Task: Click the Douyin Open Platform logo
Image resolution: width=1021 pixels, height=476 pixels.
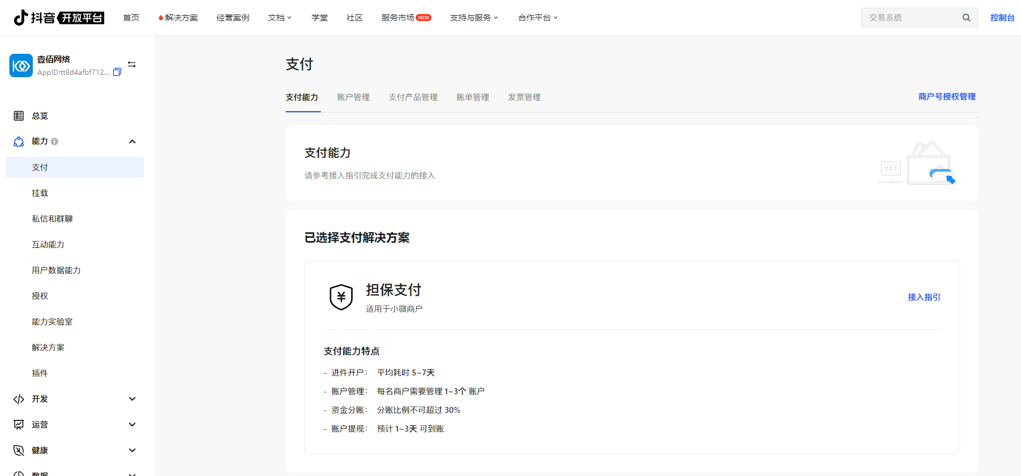Action: point(59,18)
